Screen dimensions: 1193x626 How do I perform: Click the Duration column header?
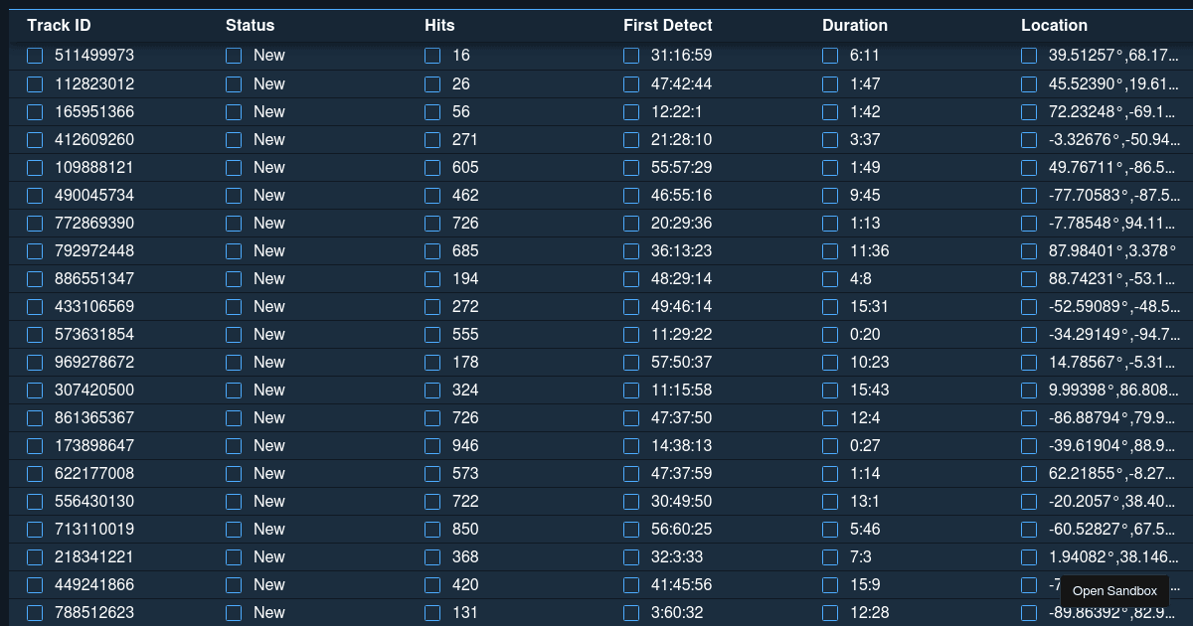pyautogui.click(x=854, y=26)
